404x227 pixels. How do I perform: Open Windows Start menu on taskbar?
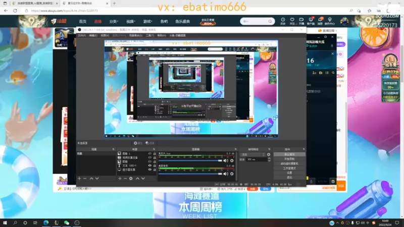click(x=5, y=223)
